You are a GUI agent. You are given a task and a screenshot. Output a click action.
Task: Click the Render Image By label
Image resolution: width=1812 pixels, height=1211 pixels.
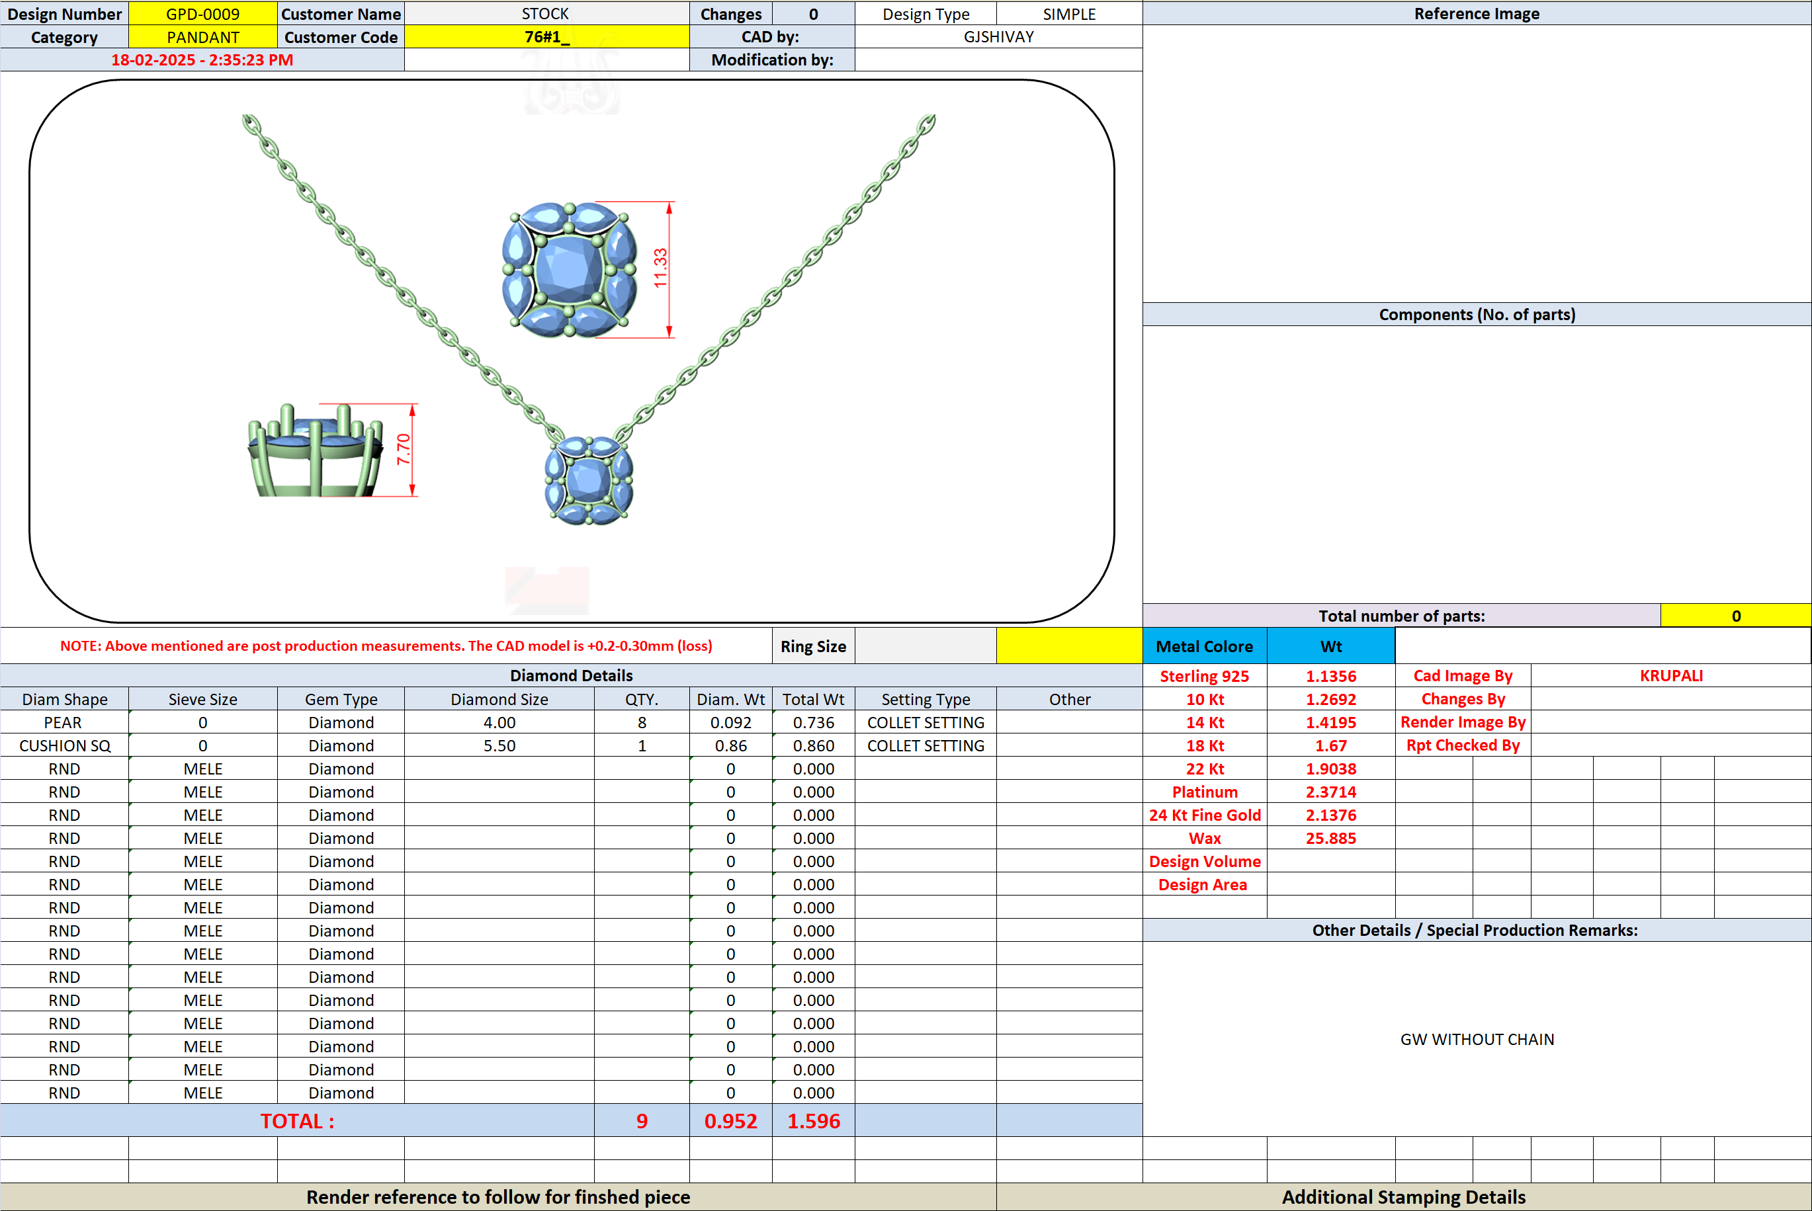coord(1462,722)
